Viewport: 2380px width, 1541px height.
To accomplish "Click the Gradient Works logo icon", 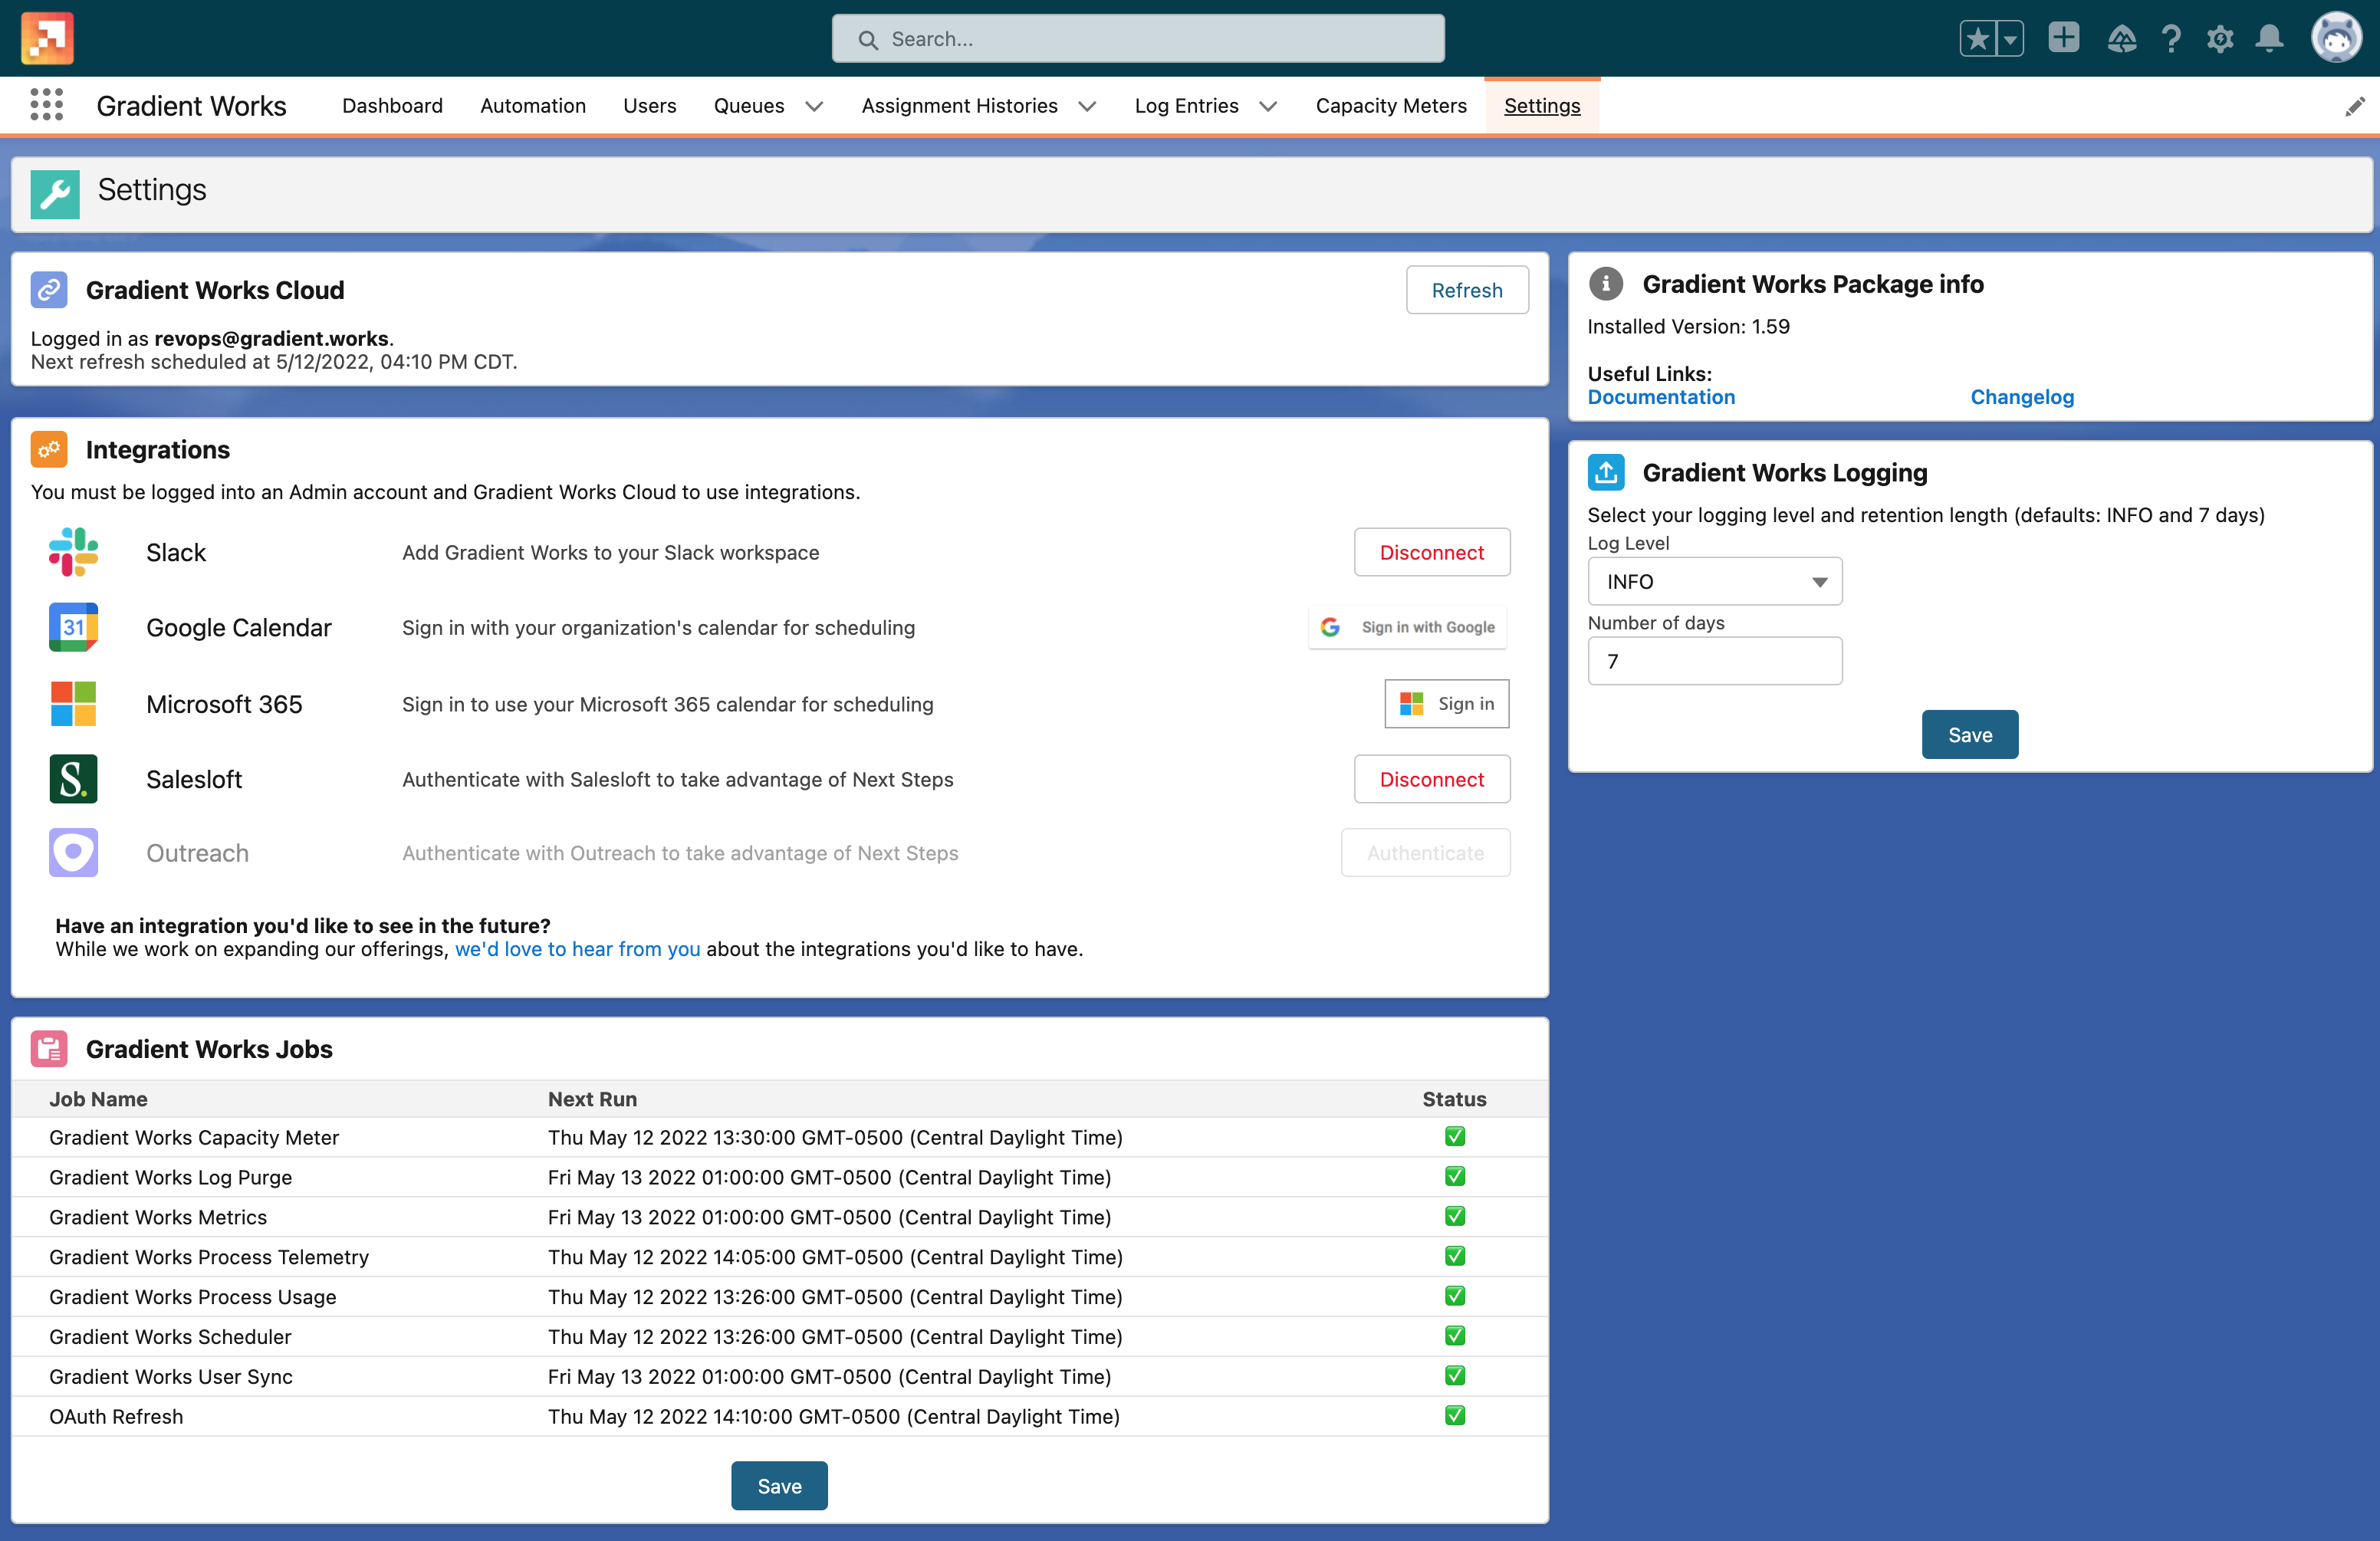I will point(47,38).
